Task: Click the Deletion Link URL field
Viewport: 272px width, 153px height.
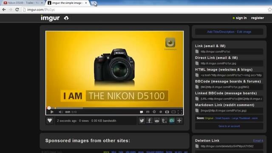Action: click(231, 146)
